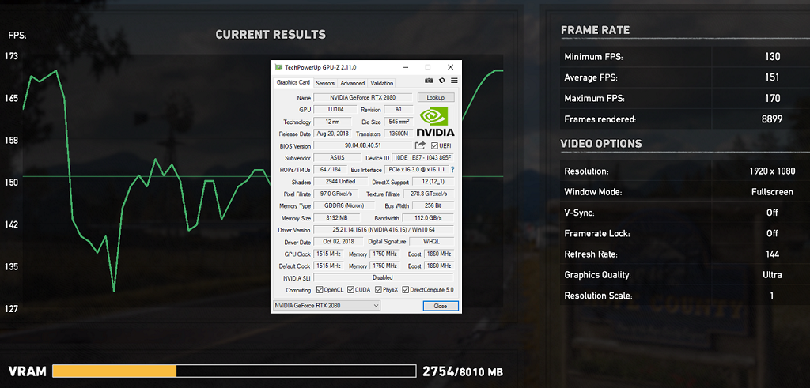810x388 pixels.
Task: Toggle the UEFI checkbox
Action: click(x=434, y=146)
